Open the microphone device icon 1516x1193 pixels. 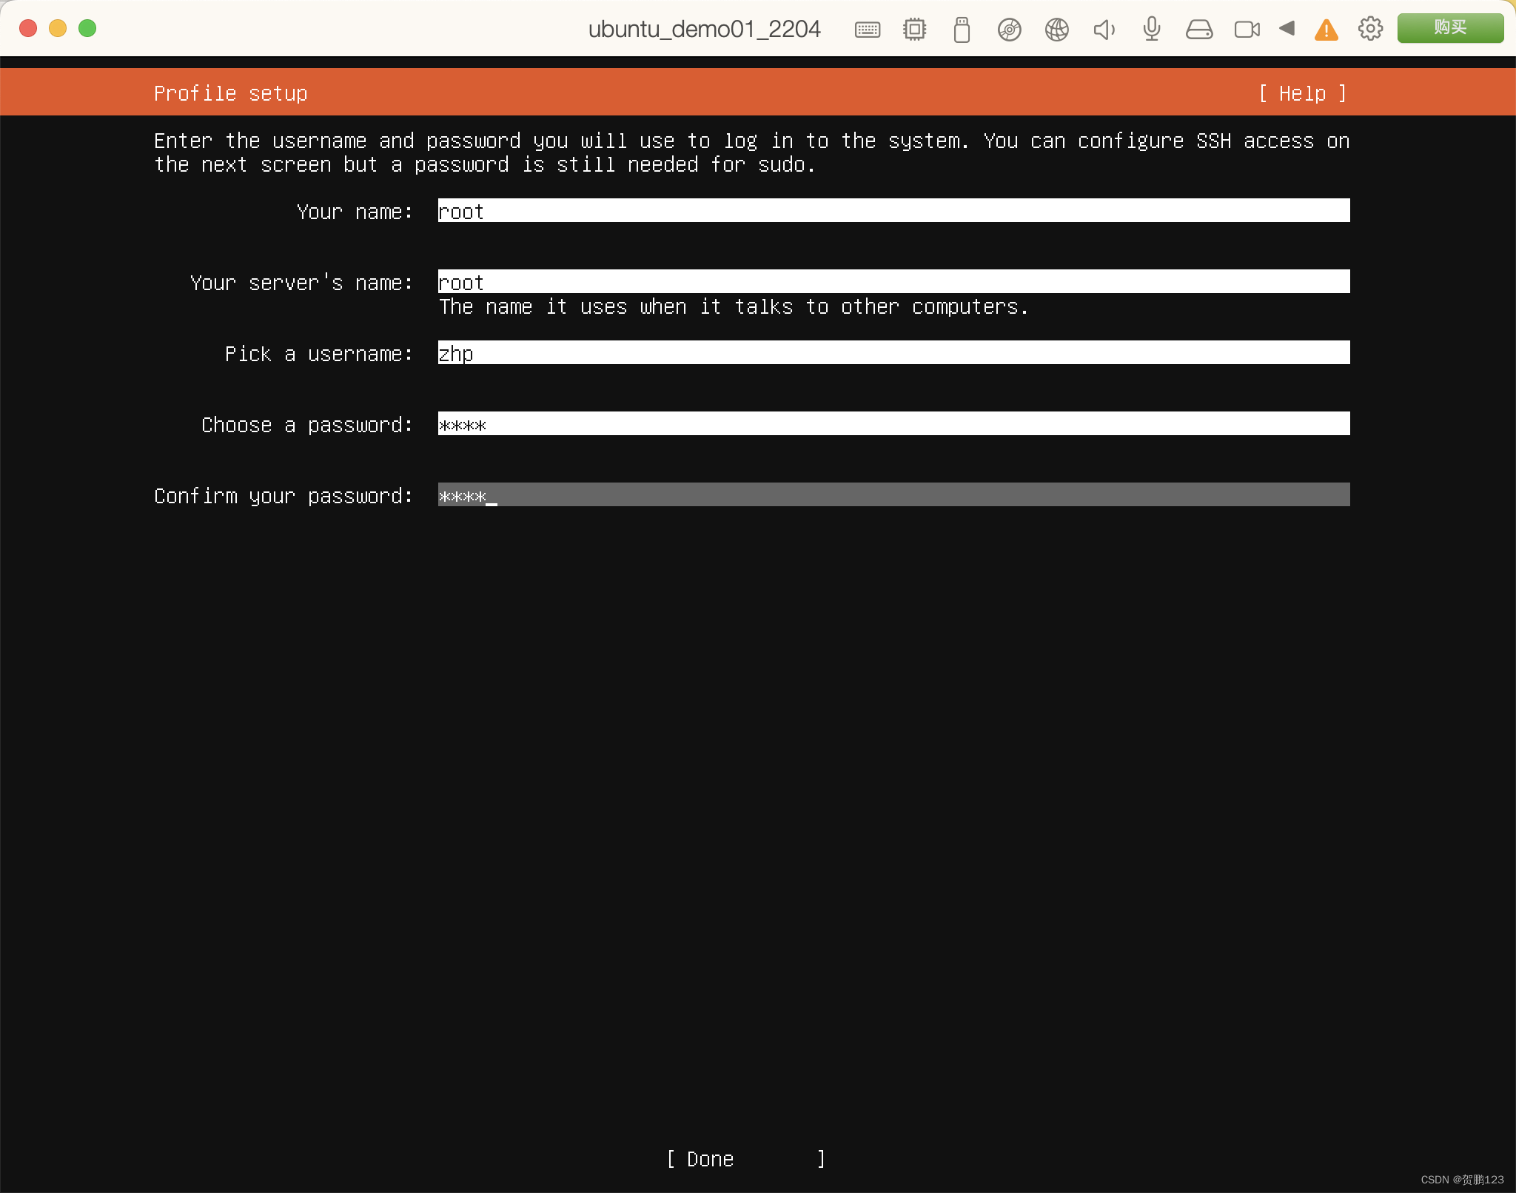coord(1150,28)
